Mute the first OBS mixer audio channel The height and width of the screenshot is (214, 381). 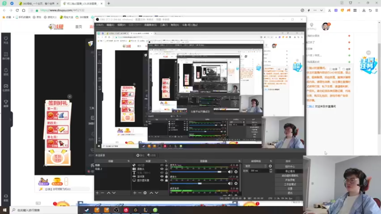pyautogui.click(x=230, y=172)
